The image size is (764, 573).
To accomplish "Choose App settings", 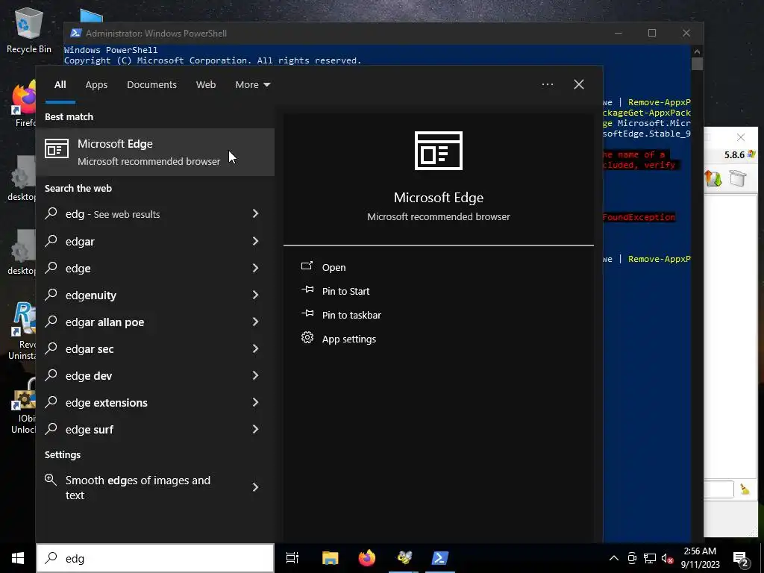I will [349, 339].
